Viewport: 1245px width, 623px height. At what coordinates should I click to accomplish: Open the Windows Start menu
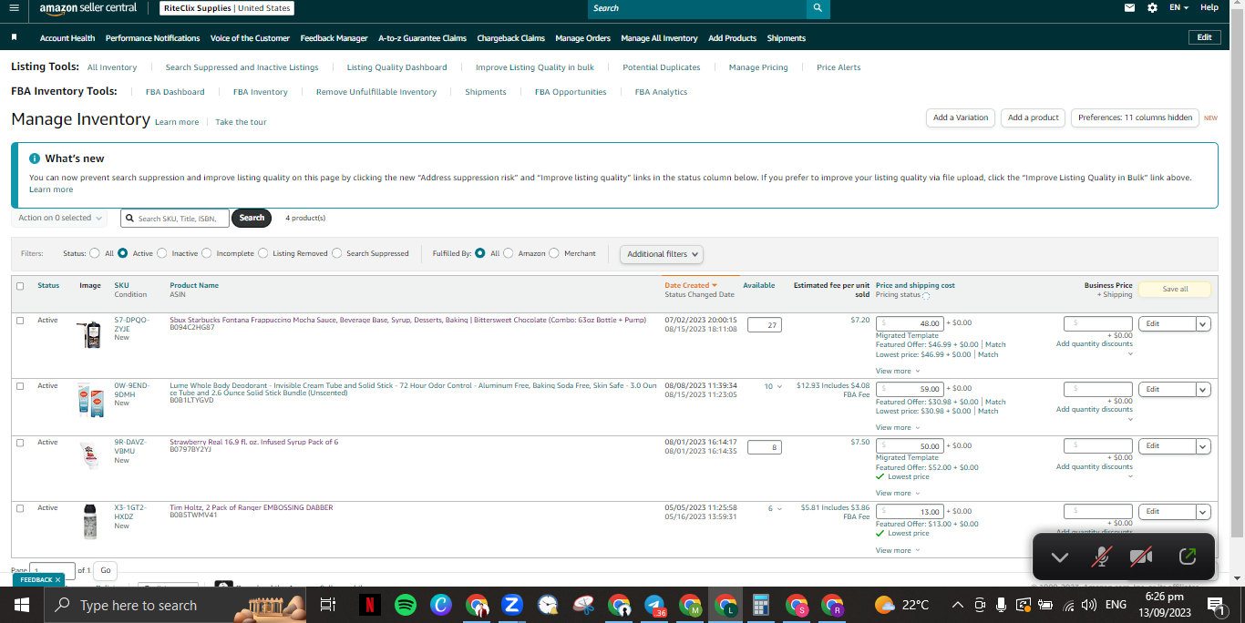click(x=21, y=605)
